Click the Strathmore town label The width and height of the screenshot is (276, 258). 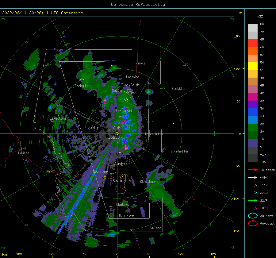(x=149, y=182)
